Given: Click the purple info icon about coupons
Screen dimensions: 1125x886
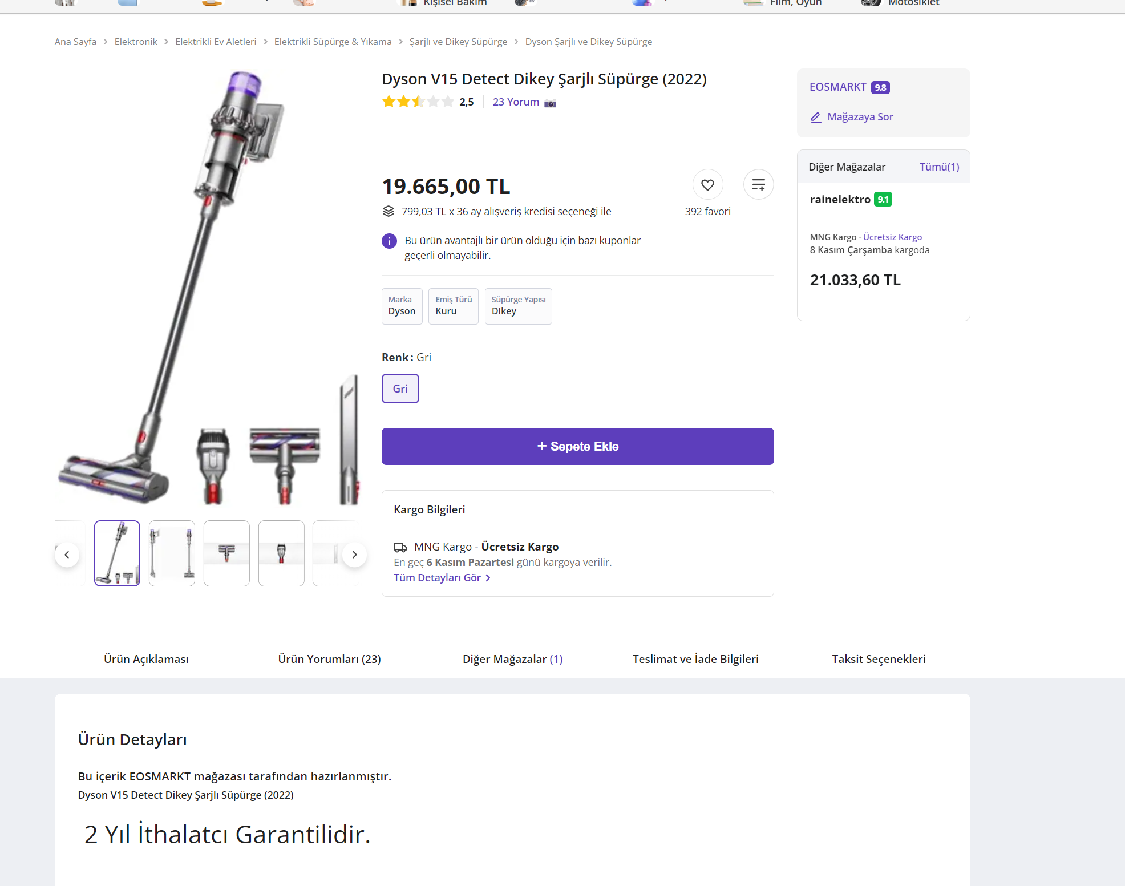Looking at the screenshot, I should pyautogui.click(x=389, y=241).
